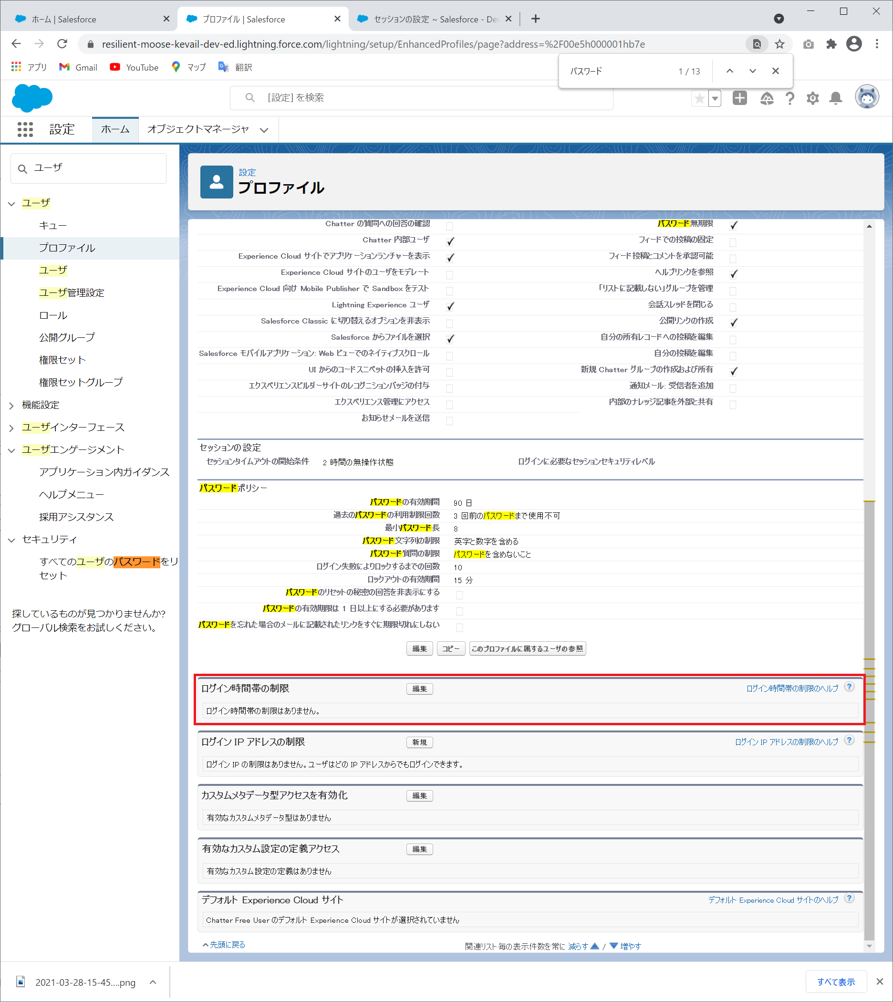Open the App Launcher grid icon
Image resolution: width=893 pixels, height=1002 pixels.
[x=25, y=129]
